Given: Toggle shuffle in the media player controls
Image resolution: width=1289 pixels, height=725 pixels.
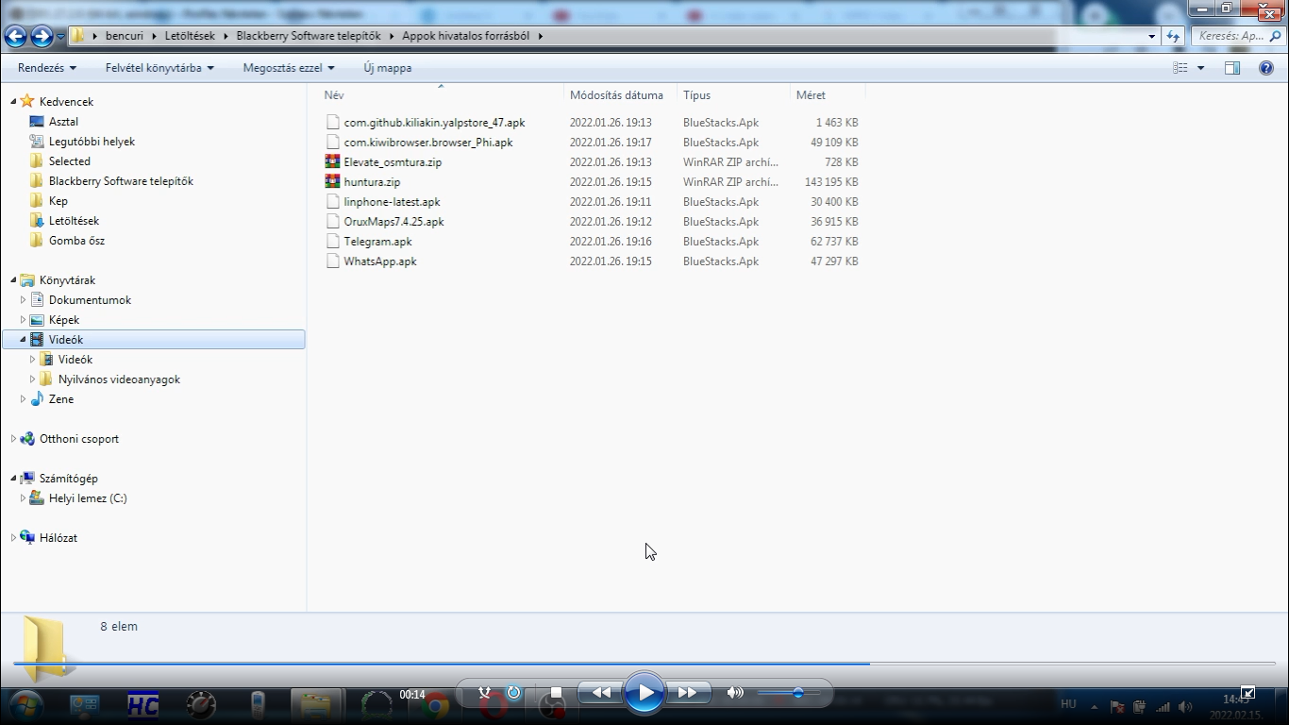Looking at the screenshot, I should coord(485,693).
